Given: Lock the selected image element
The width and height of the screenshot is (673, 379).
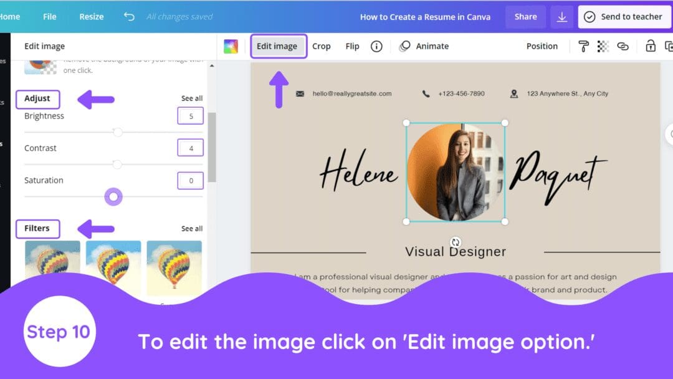Looking at the screenshot, I should [x=650, y=46].
